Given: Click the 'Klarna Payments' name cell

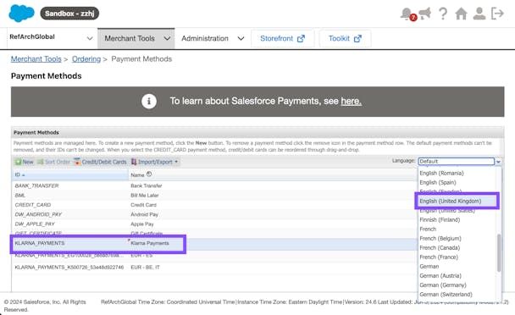Looking at the screenshot, I should (150, 243).
